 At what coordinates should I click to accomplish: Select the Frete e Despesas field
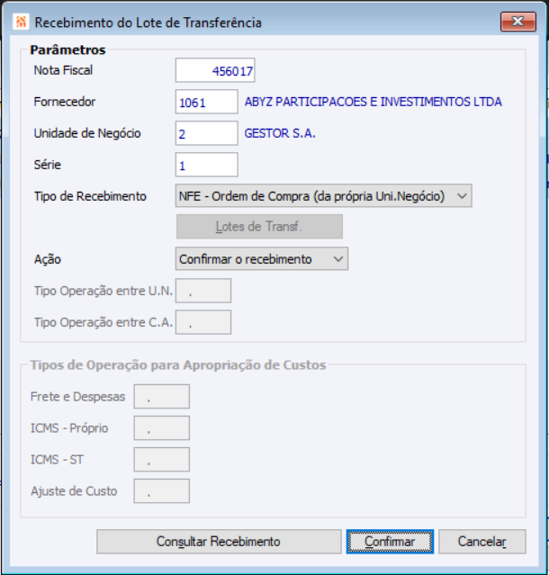point(161,397)
